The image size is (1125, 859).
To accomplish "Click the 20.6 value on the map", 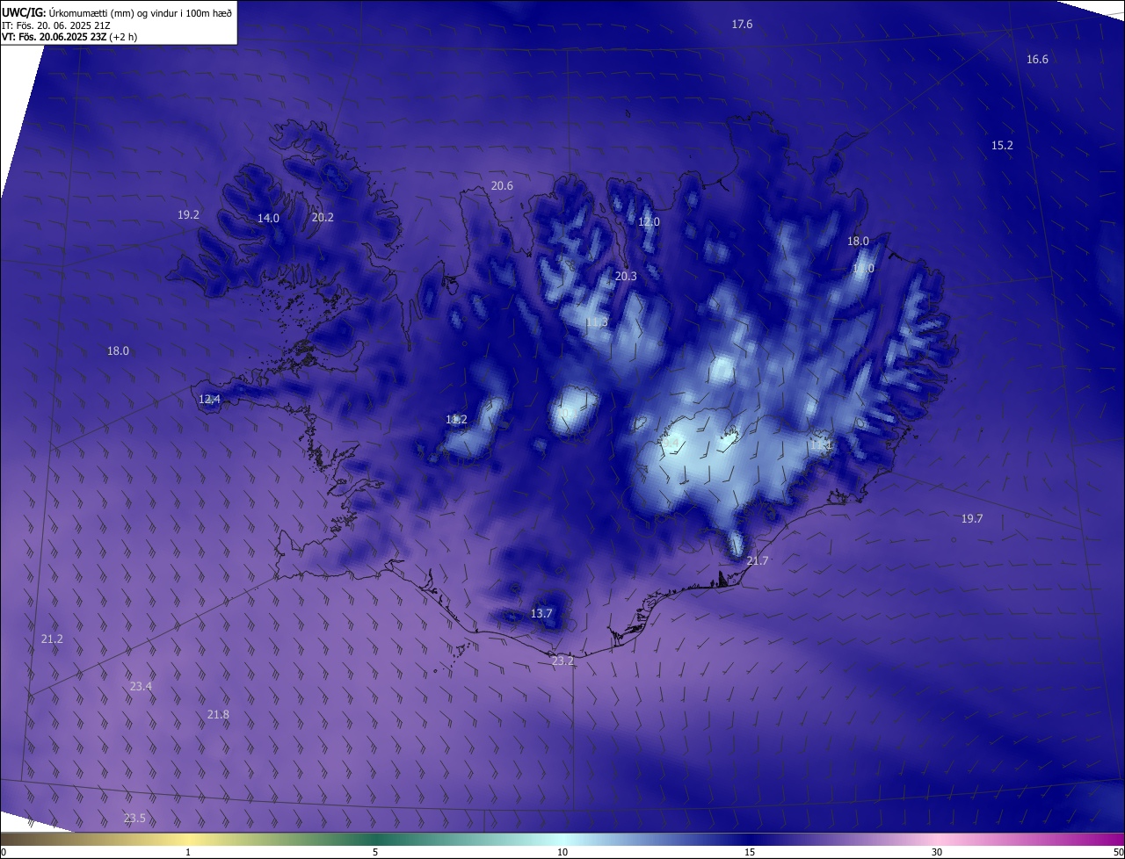I will point(502,186).
